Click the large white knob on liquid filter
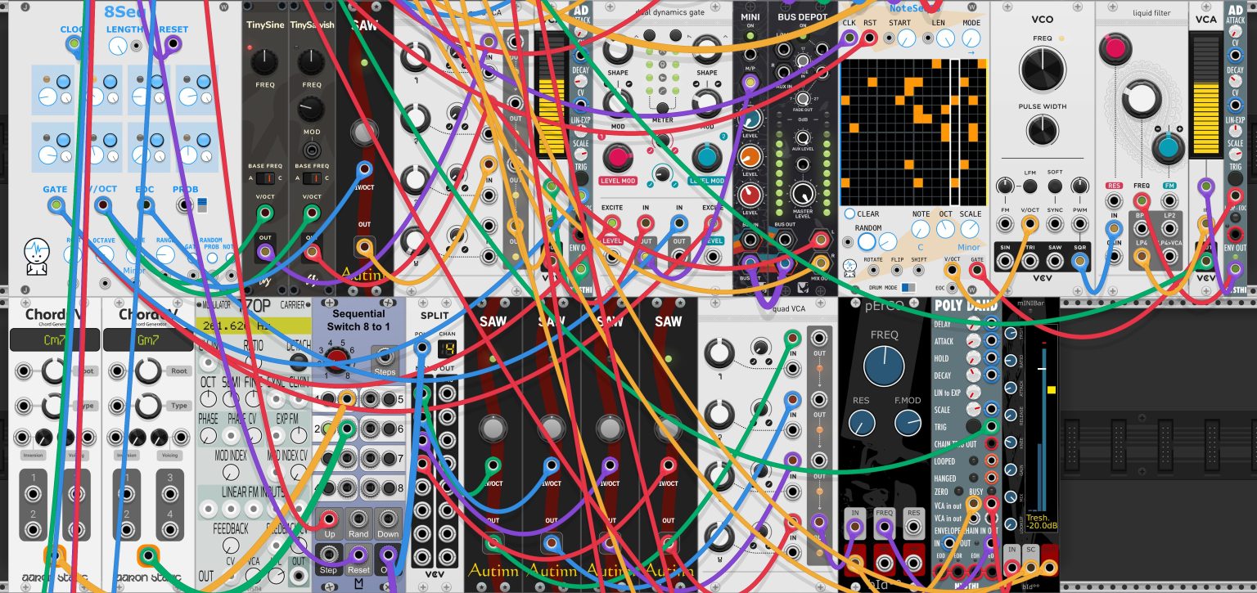Viewport: 1257px width, 593px height. pos(1141,99)
